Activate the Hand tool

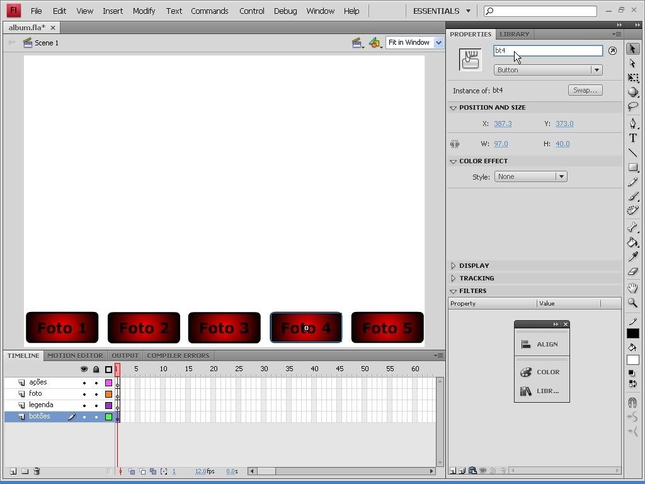pos(633,288)
